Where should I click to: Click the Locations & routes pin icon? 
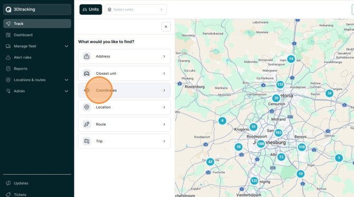pyautogui.click(x=8, y=80)
